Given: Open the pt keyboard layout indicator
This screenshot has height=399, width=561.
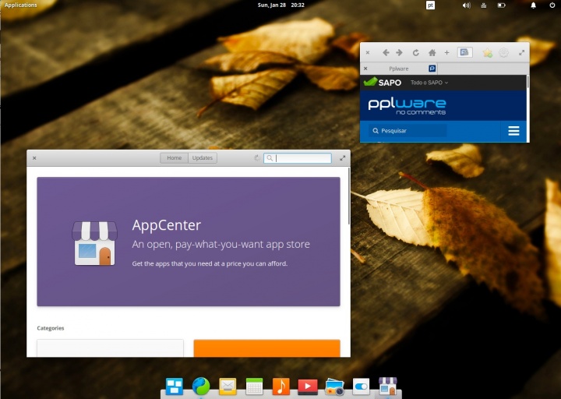Looking at the screenshot, I should coord(430,5).
